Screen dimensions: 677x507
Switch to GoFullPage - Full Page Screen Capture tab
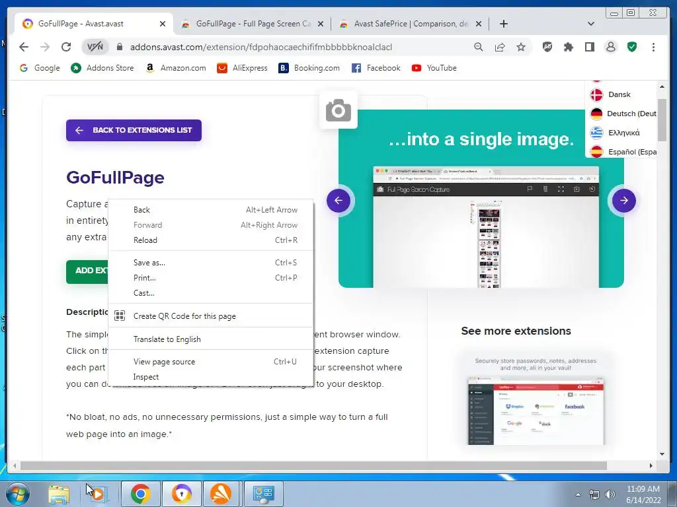click(253, 24)
